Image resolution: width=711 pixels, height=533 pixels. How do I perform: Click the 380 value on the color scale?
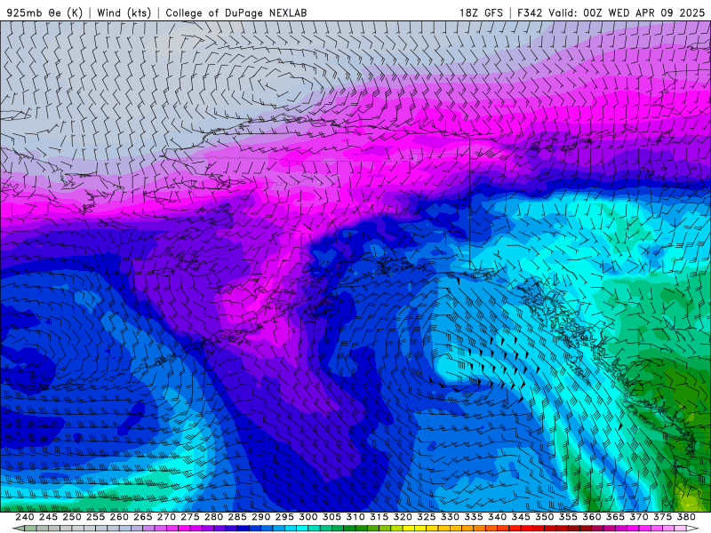[686, 517]
